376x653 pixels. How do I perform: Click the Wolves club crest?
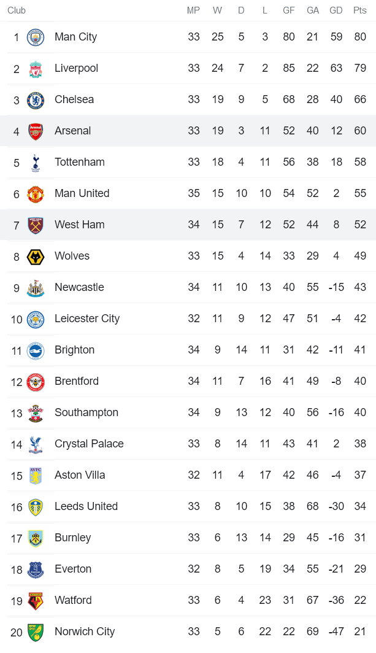point(36,257)
